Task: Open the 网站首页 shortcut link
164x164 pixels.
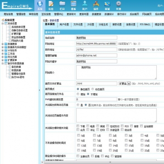Action: pos(147,14)
